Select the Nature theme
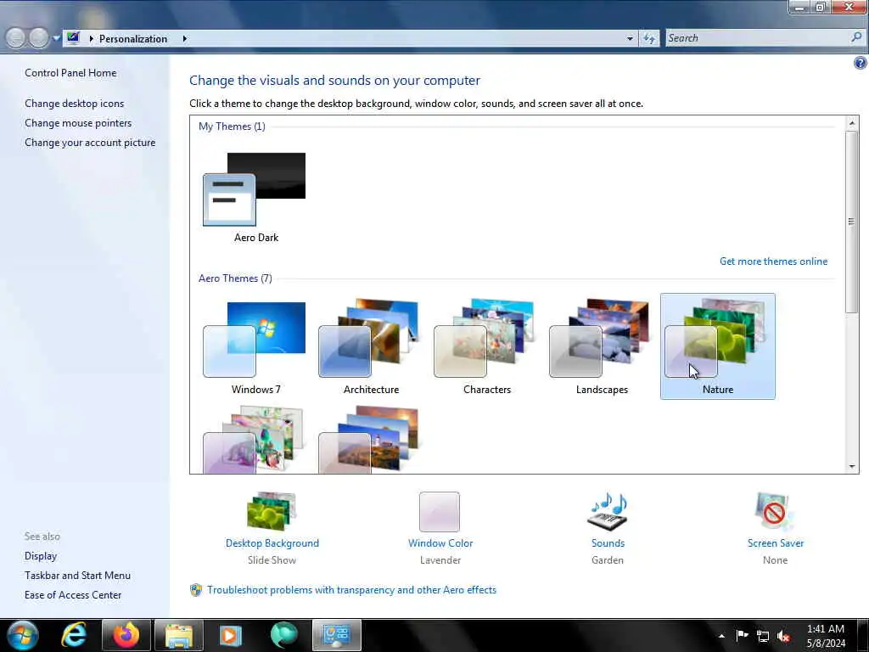Screen dimensions: 869x652 point(718,346)
